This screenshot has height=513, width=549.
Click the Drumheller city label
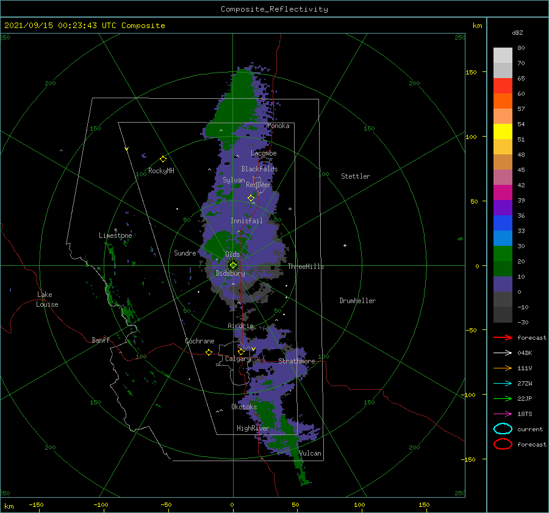[357, 301]
